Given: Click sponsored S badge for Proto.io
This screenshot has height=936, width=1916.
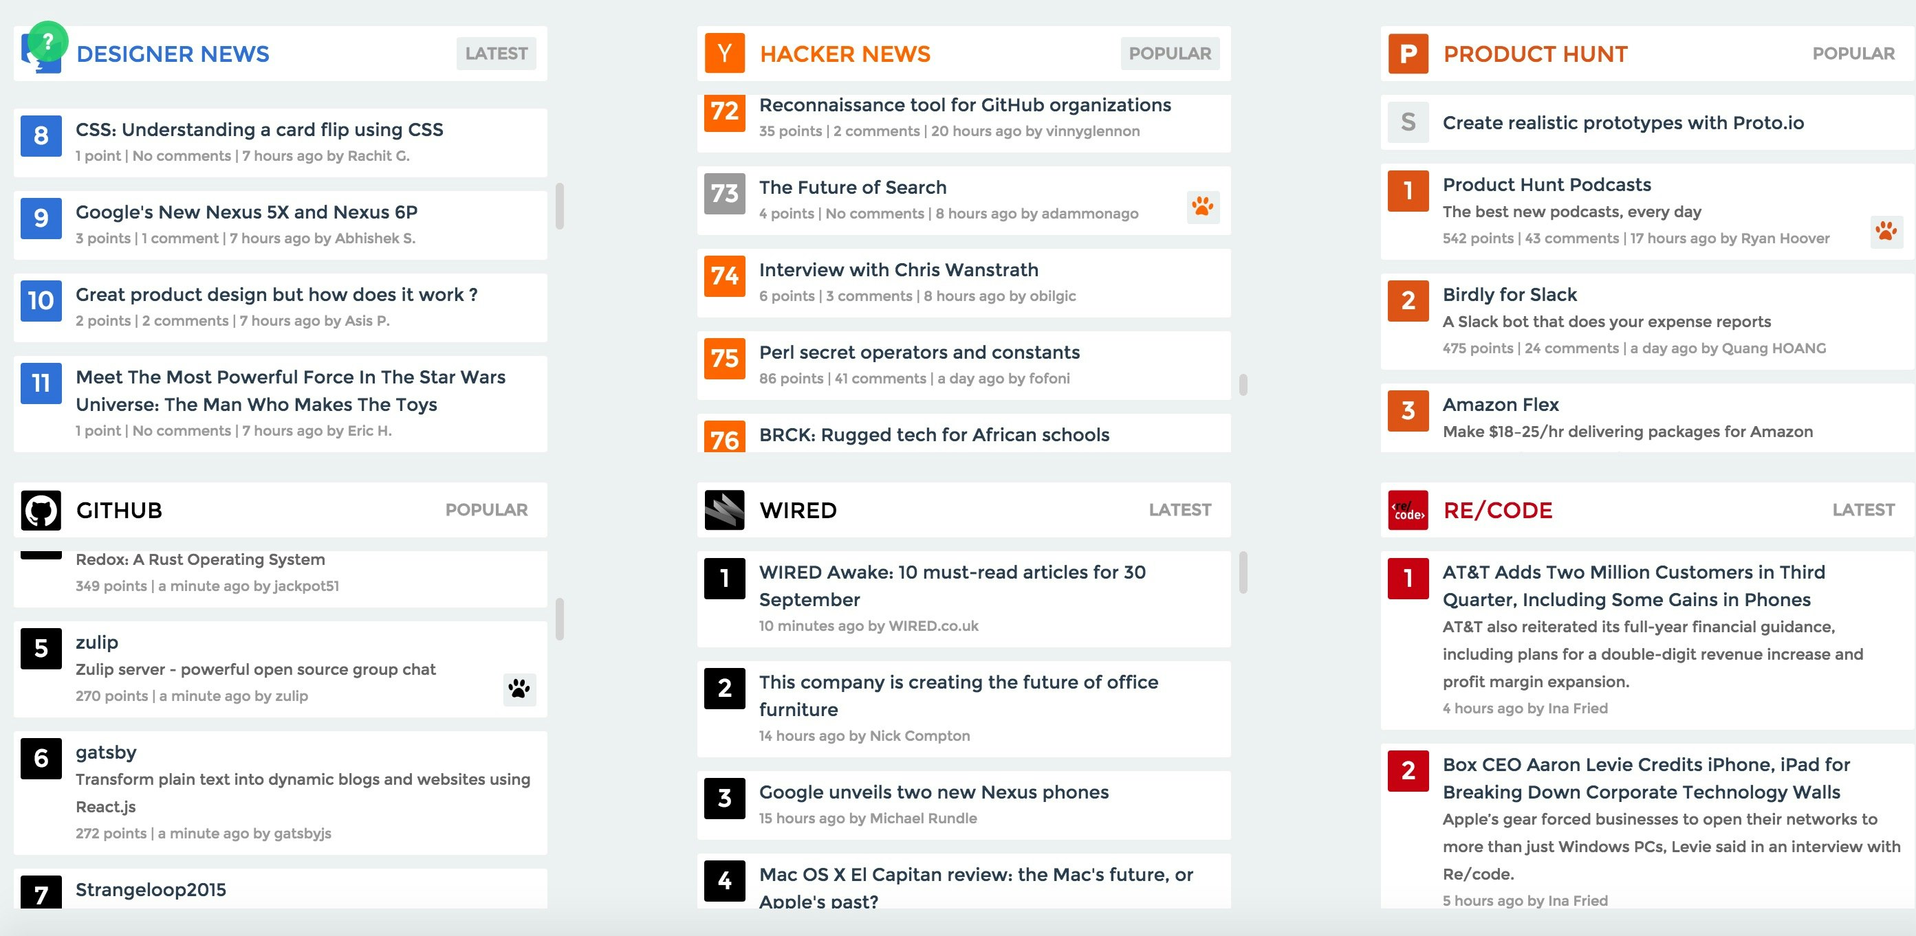Looking at the screenshot, I should 1407,122.
